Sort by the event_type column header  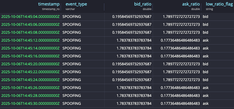(x=76, y=4)
